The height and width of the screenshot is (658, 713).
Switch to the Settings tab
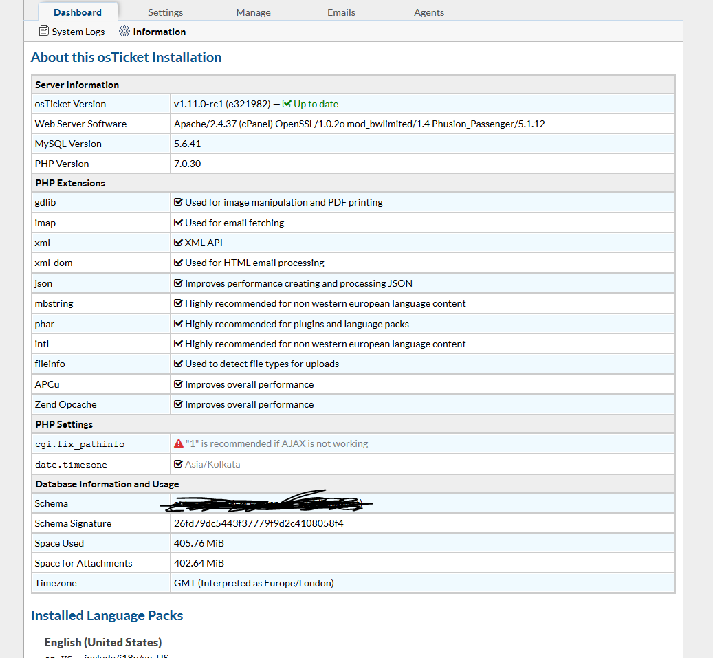(x=166, y=12)
